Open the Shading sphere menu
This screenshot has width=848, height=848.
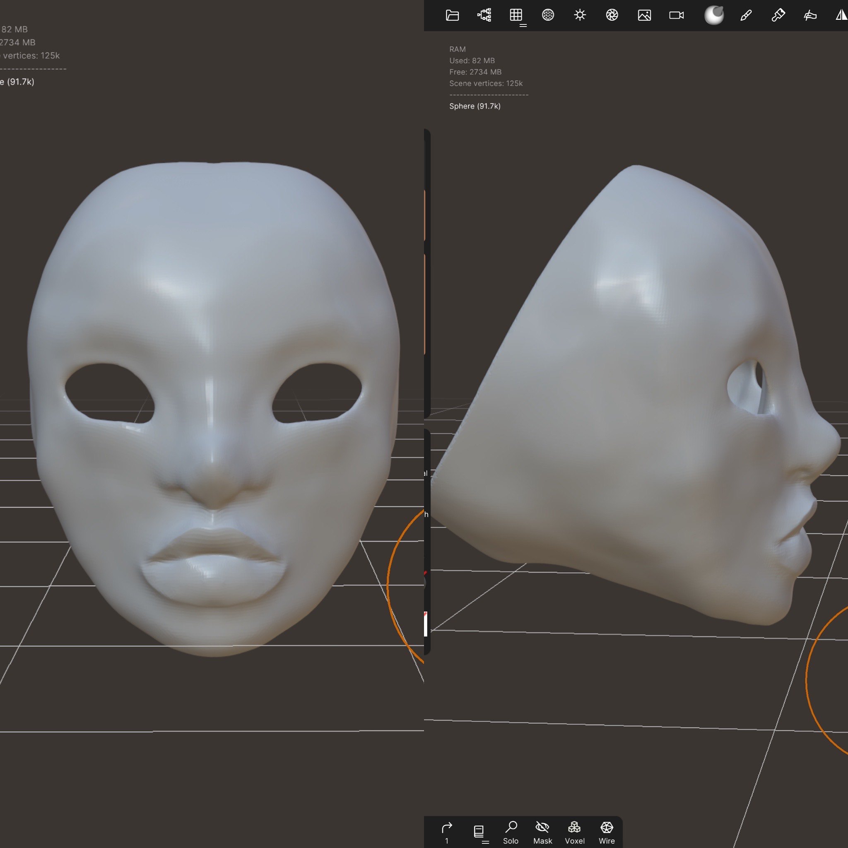pyautogui.click(x=548, y=15)
